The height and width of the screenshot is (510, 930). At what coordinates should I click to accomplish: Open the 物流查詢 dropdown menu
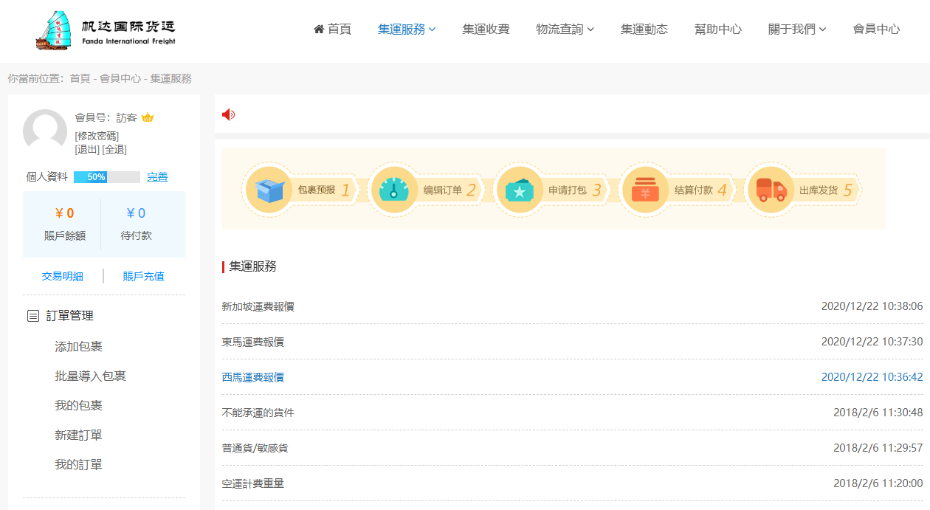(x=565, y=30)
